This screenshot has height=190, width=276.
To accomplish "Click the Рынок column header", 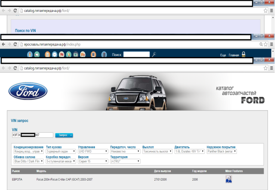I will point(16,171).
